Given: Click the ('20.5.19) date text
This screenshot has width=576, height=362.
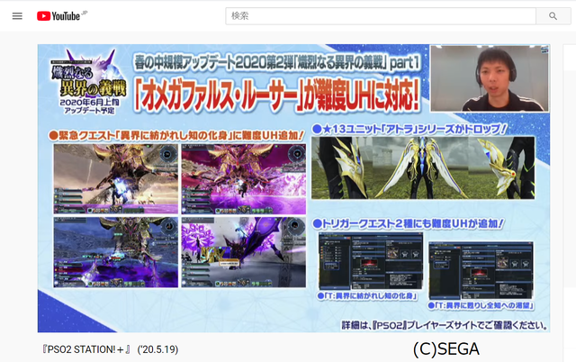Looking at the screenshot, I should [158, 349].
